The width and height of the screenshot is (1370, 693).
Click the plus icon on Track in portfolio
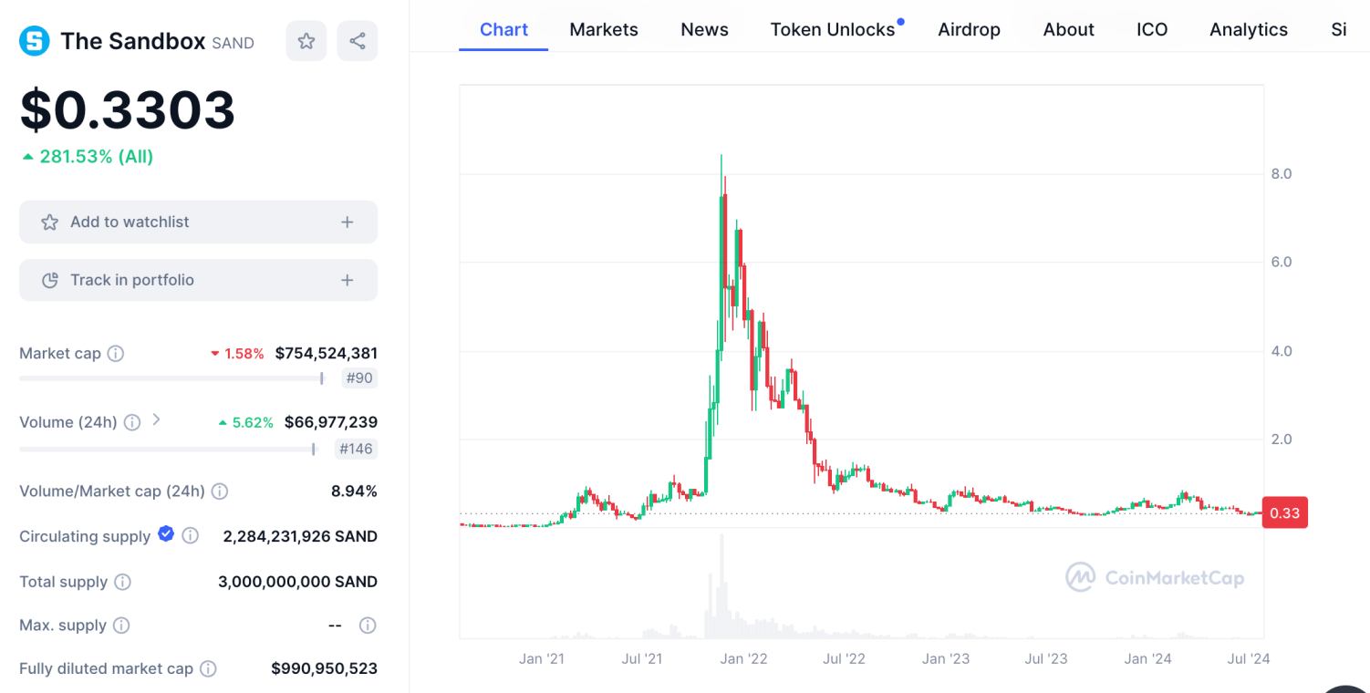(347, 281)
